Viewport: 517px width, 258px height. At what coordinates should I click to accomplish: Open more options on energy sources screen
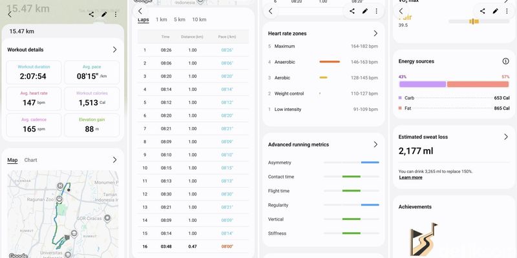(x=507, y=11)
